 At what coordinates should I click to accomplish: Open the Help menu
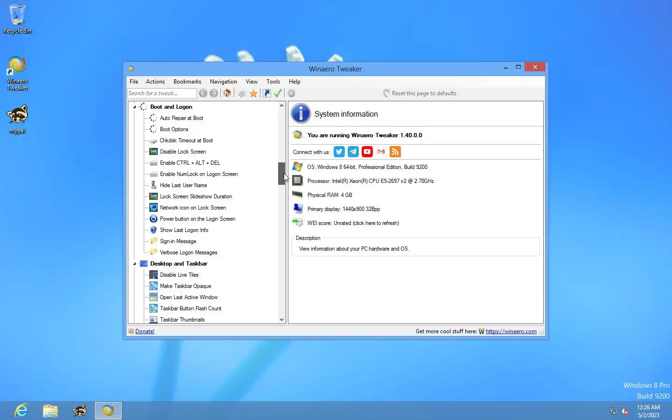[x=294, y=82]
